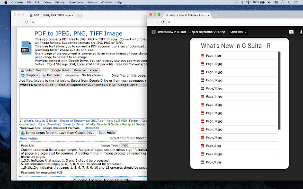Go forward in PDF converter window
This screenshot has height=189, width=303.
pos(20,22)
